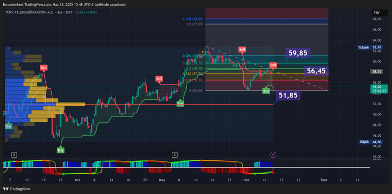Select the blue 1,618 Fibonacci level line
392x194 pixels.
(x=267, y=19)
